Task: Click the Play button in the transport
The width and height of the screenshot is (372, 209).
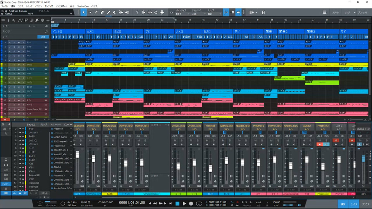Action: click(184, 203)
